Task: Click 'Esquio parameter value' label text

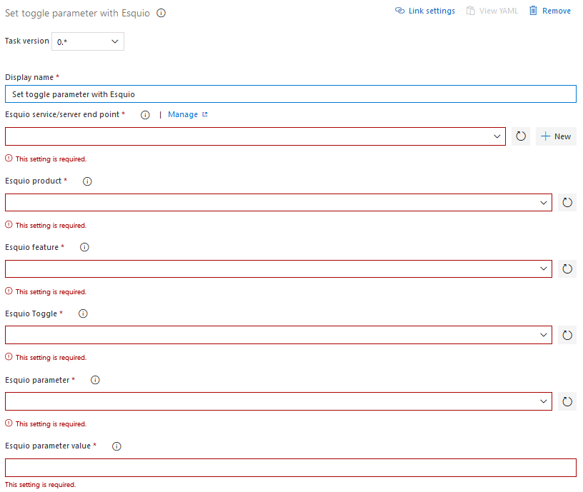Action: (x=48, y=446)
